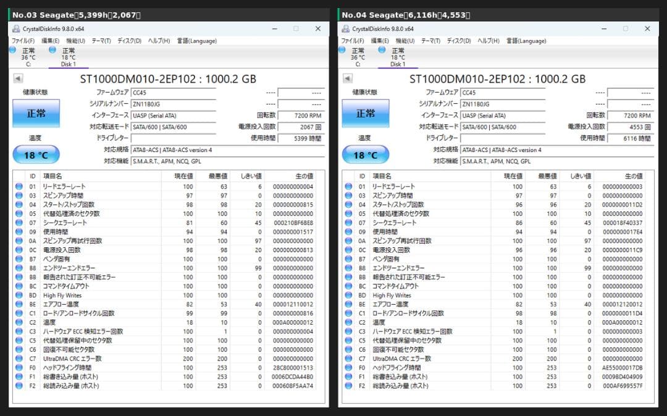Viewport: 667px width, 416px height.
Task: Open ヘルプ(H) menu in left window
Action: click(x=159, y=41)
